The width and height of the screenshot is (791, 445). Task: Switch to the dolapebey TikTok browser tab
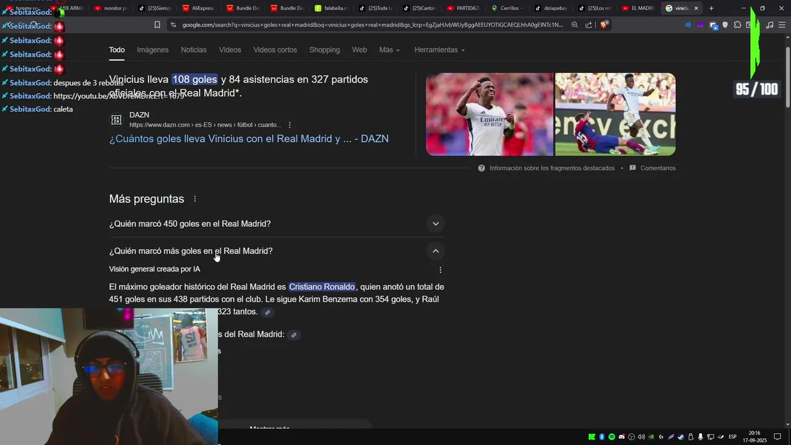[551, 8]
